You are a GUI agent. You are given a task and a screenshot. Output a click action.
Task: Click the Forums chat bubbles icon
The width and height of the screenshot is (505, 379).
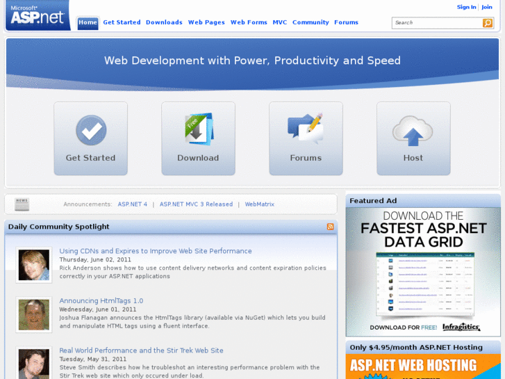[x=306, y=129]
